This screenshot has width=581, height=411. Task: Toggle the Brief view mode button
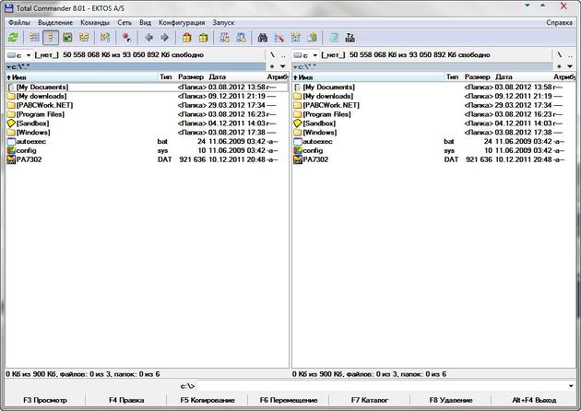(34, 38)
